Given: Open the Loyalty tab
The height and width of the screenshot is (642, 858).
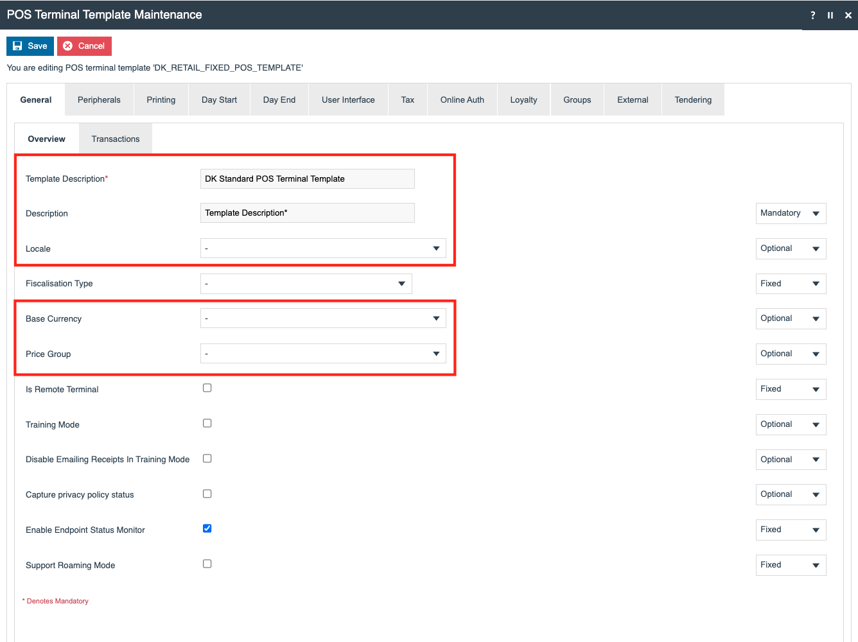Looking at the screenshot, I should click(523, 100).
